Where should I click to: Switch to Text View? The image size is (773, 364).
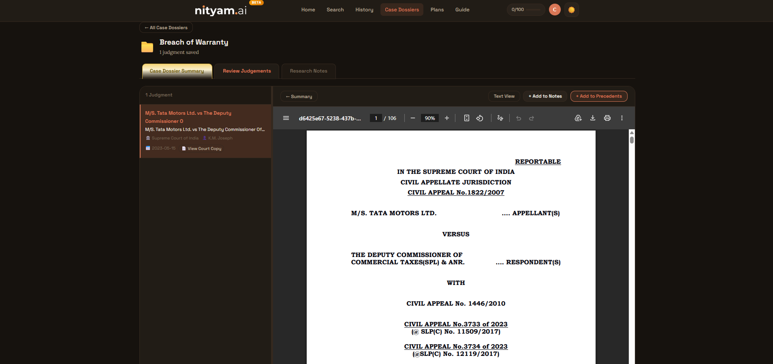[x=504, y=96]
